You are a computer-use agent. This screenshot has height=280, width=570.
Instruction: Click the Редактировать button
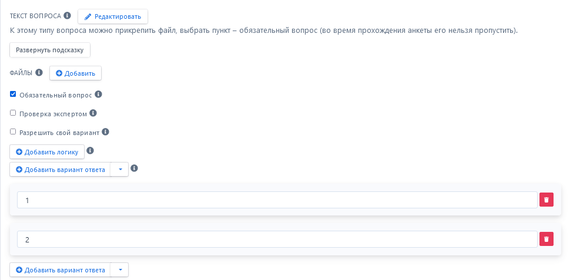(113, 16)
